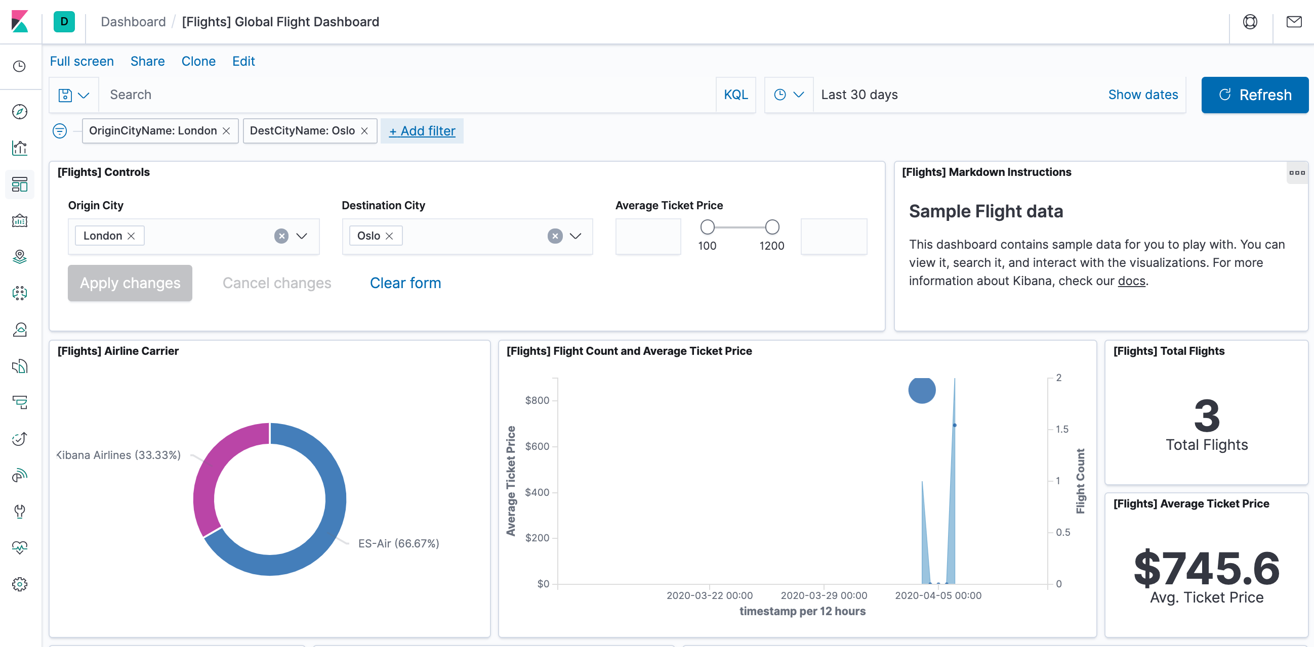Focus the maximum ticket price input
The image size is (1314, 647).
(x=834, y=237)
